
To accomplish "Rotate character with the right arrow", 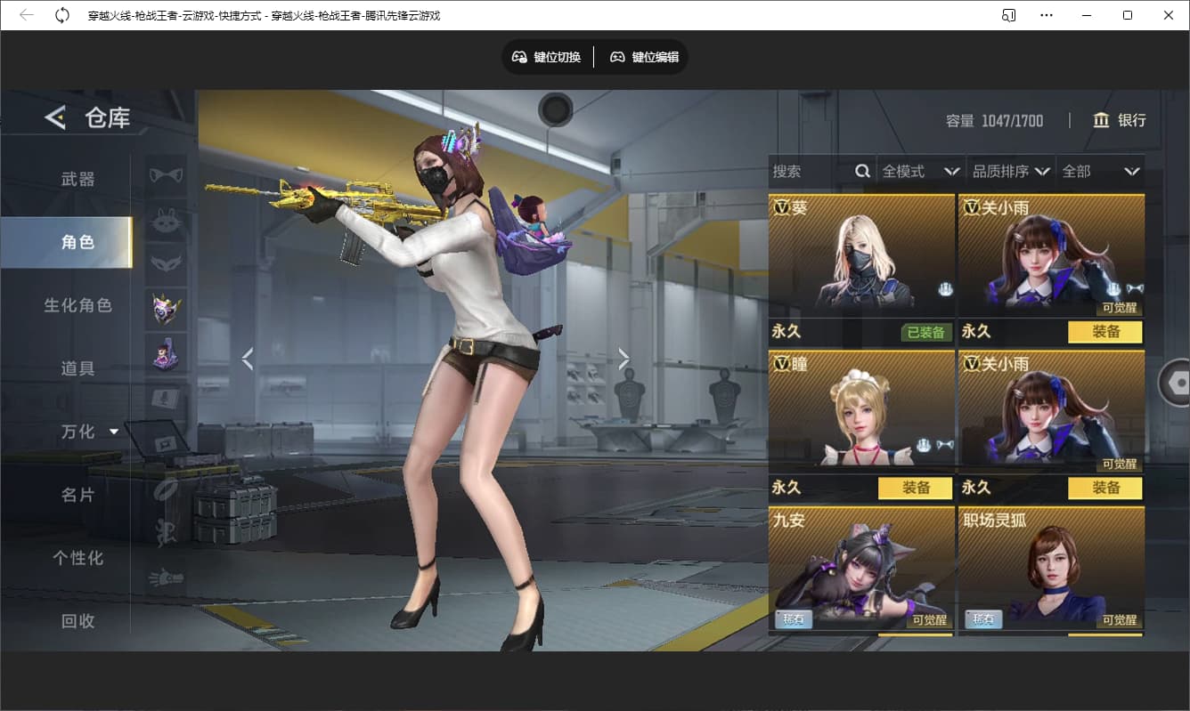I will (x=624, y=359).
